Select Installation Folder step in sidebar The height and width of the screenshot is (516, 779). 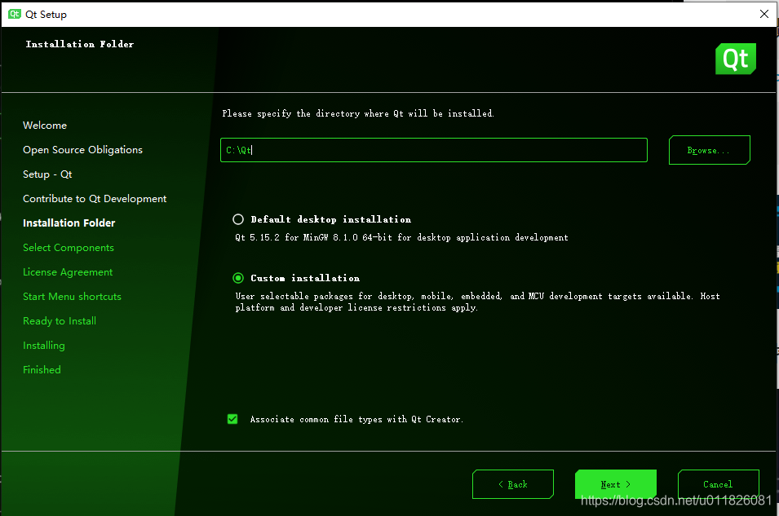[69, 223]
